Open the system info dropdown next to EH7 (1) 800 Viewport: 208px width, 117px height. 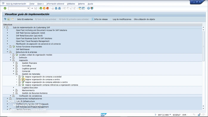[170, 115]
